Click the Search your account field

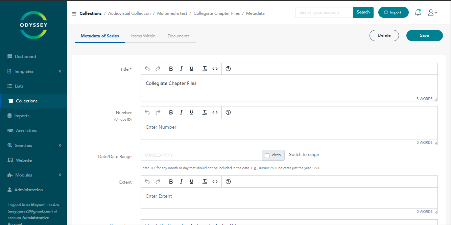(x=324, y=12)
